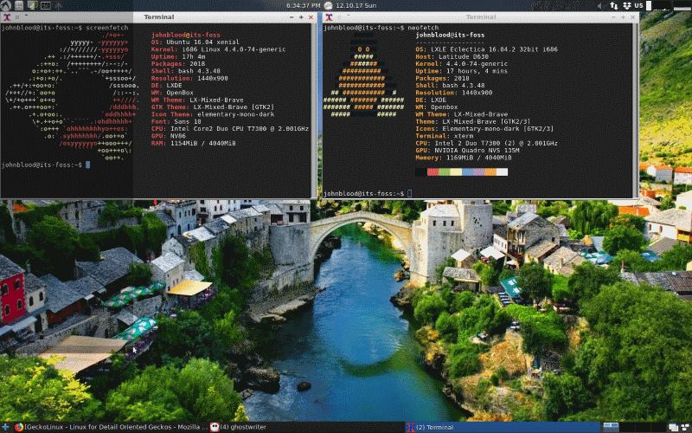
Task: Open the LXLE main menu icon
Action: click(6, 5)
